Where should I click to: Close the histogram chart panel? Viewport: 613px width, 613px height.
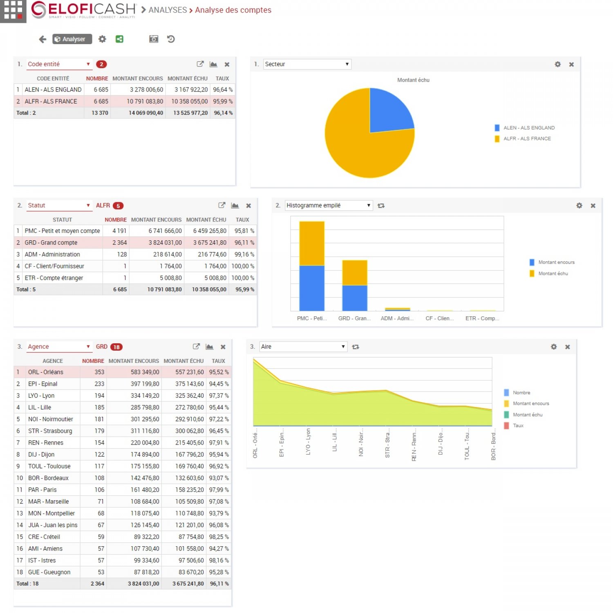593,206
